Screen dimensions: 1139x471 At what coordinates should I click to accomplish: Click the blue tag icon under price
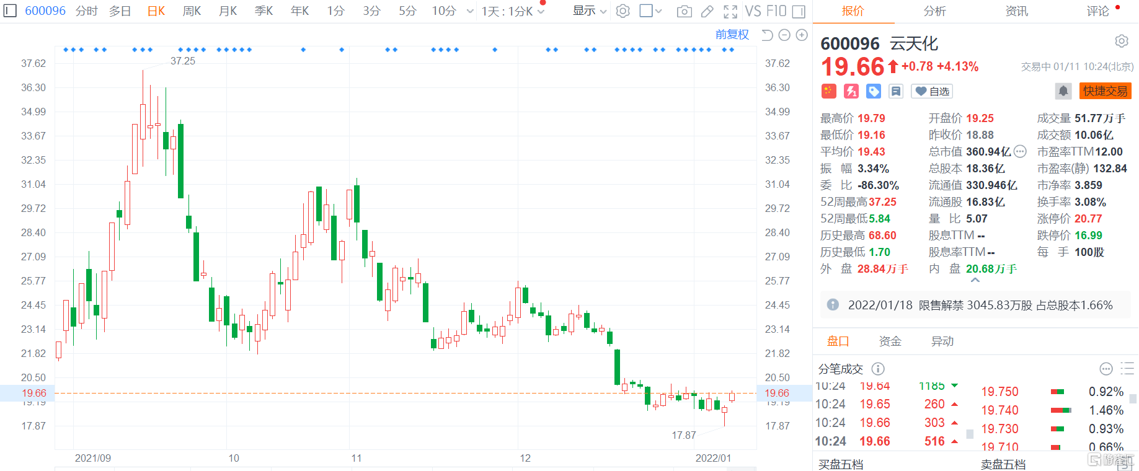874,92
